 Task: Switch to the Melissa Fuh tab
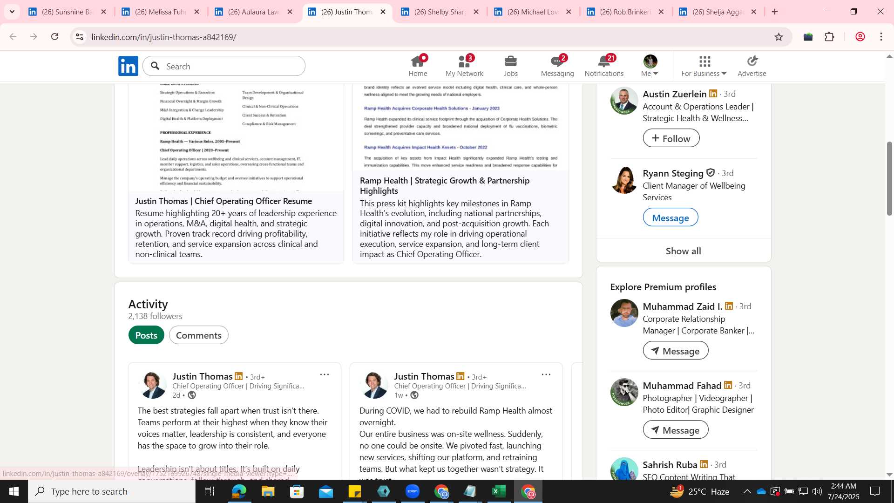[x=161, y=12]
